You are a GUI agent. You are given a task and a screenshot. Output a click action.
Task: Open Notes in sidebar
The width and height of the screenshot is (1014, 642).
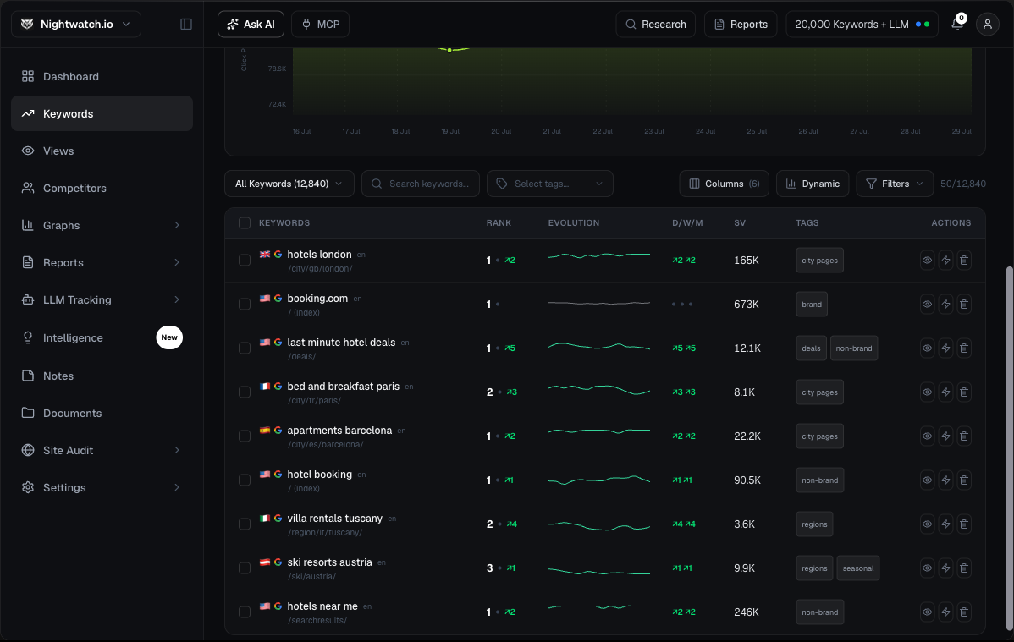[x=102, y=376]
